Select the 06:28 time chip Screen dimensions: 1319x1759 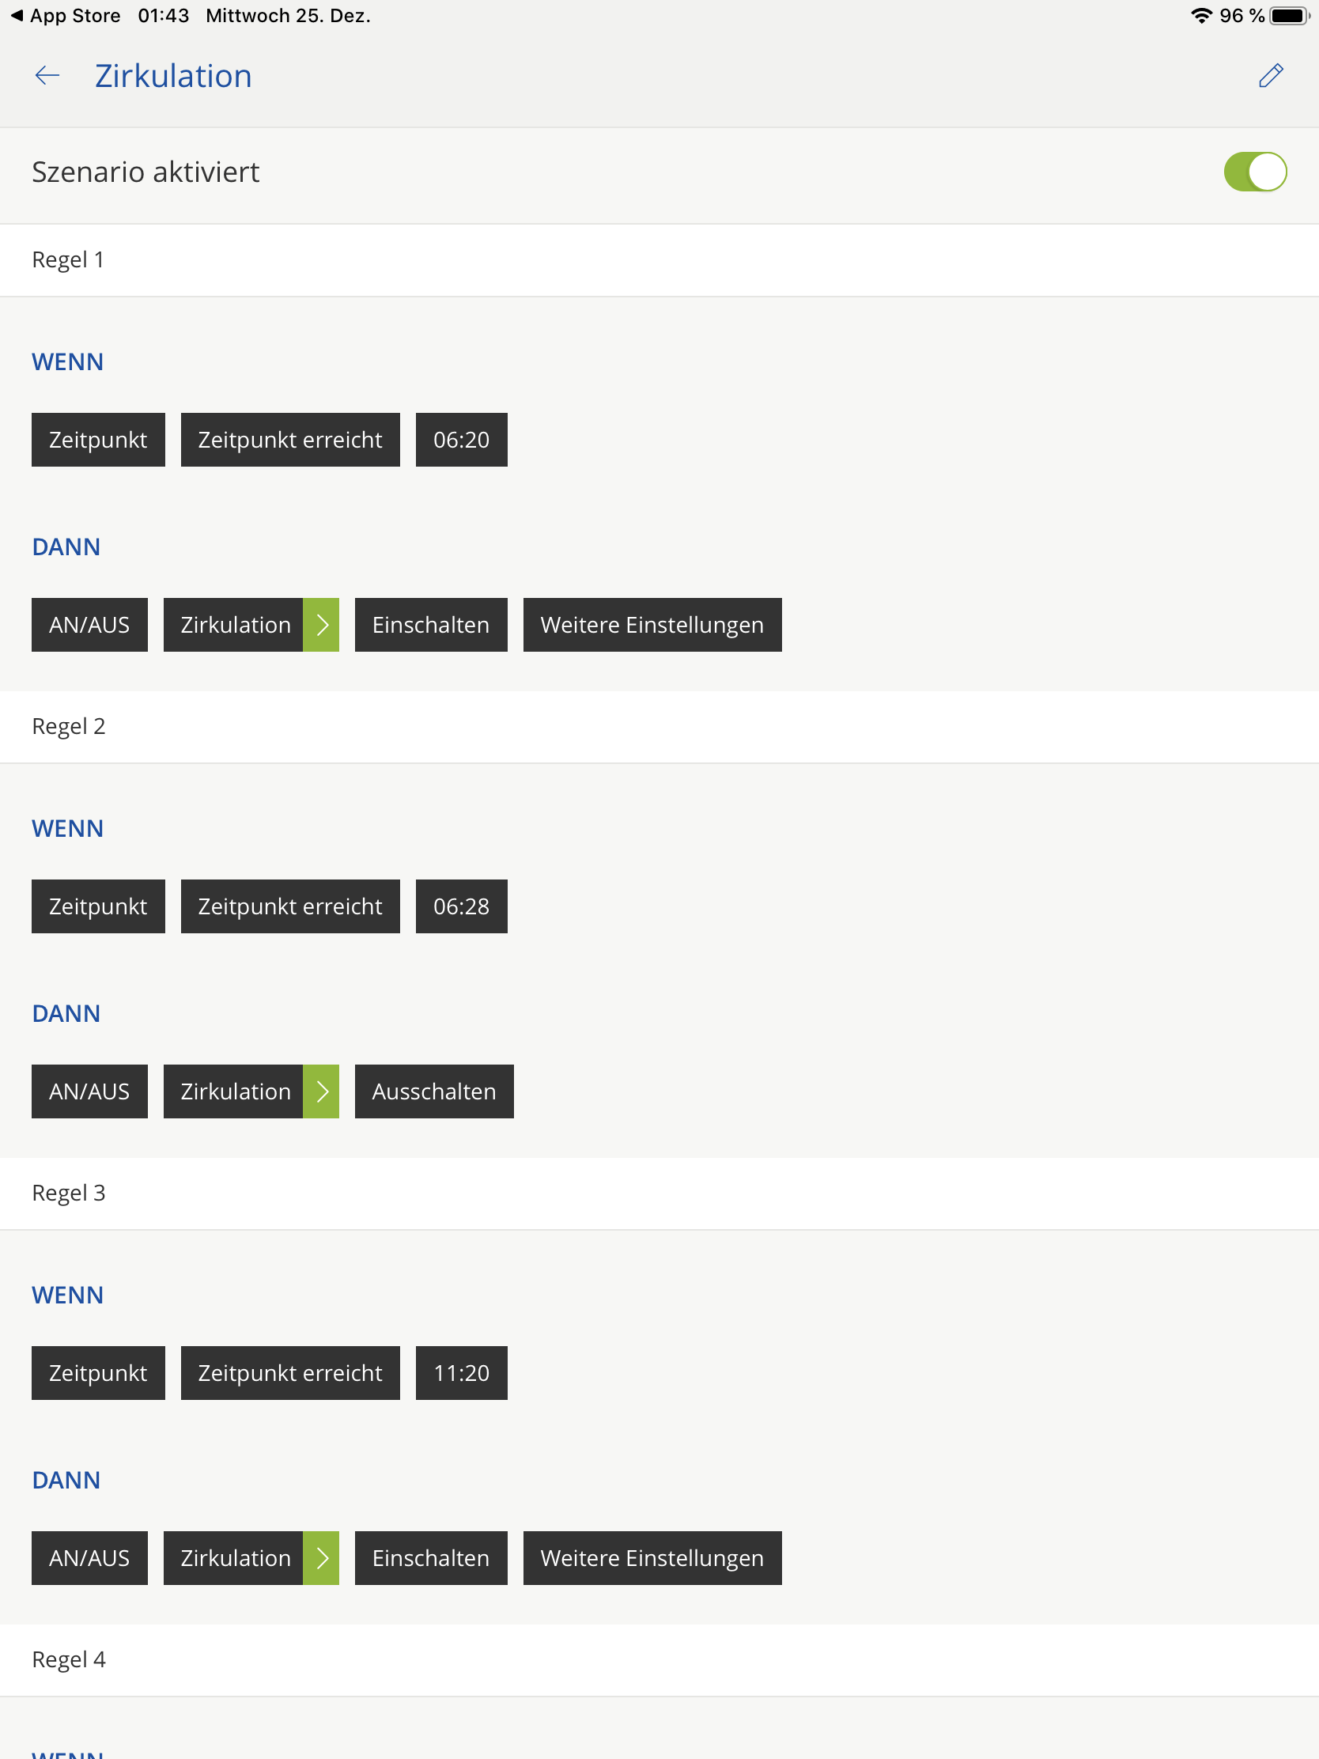tap(461, 906)
